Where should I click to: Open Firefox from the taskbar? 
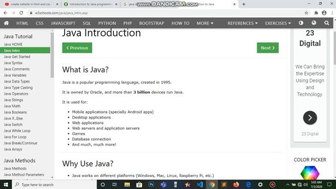[236, 184]
